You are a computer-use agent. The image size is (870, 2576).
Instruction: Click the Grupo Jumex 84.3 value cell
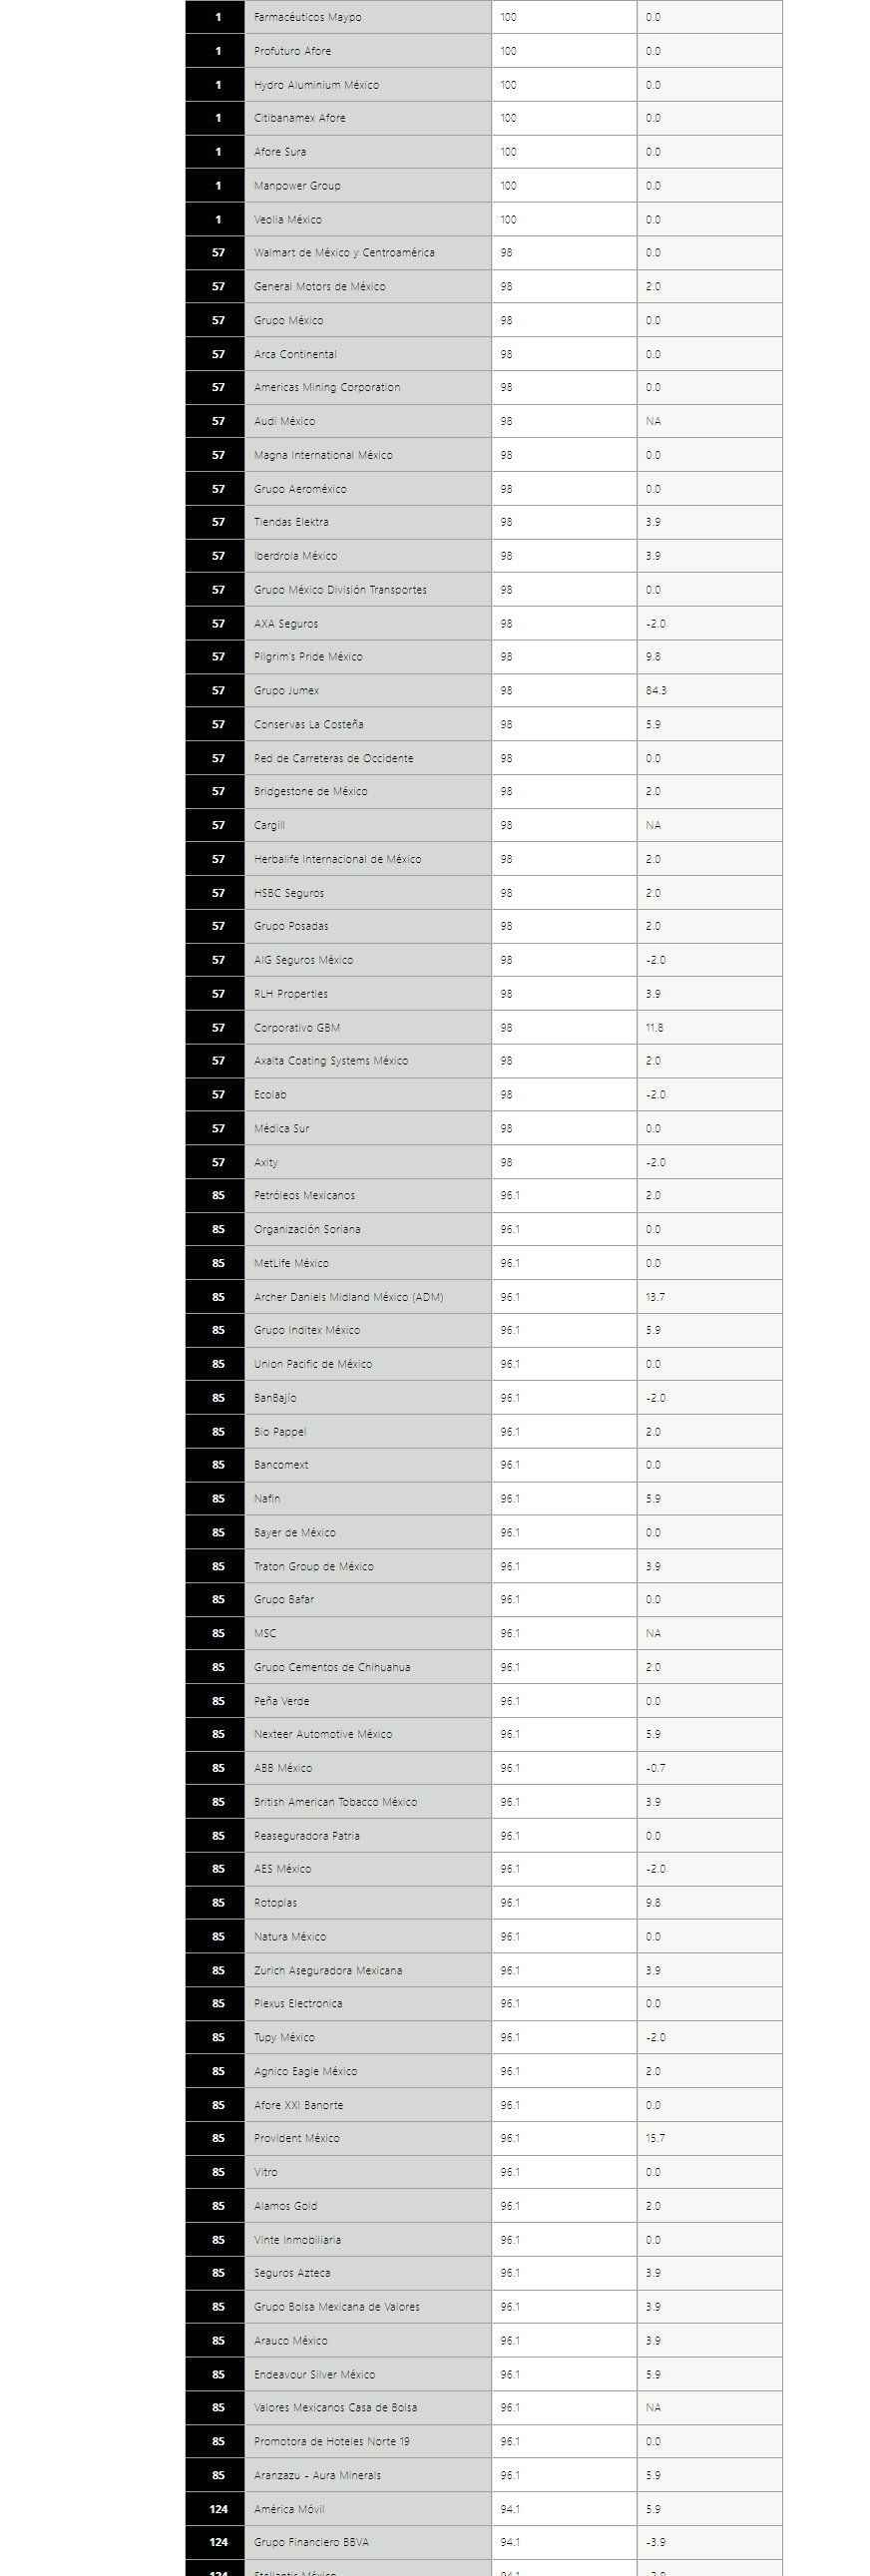tap(709, 691)
